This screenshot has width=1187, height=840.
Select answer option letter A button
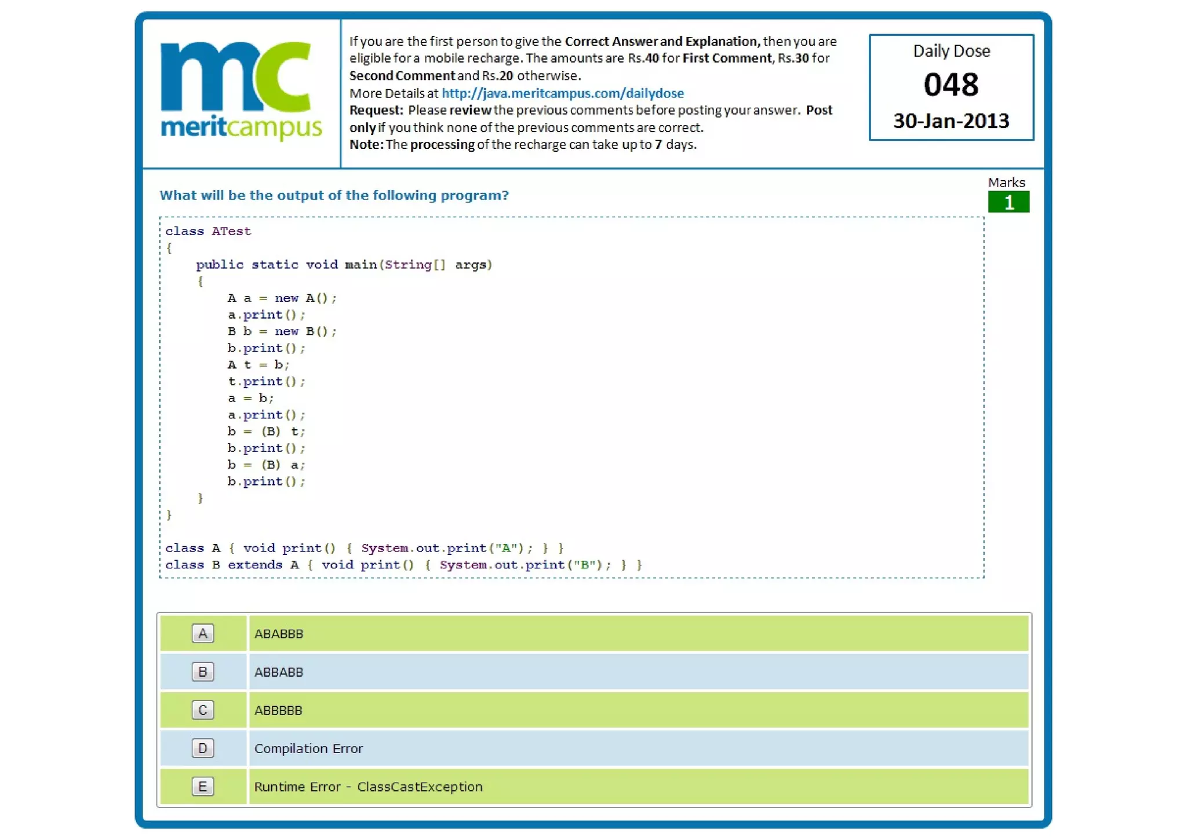click(x=202, y=633)
